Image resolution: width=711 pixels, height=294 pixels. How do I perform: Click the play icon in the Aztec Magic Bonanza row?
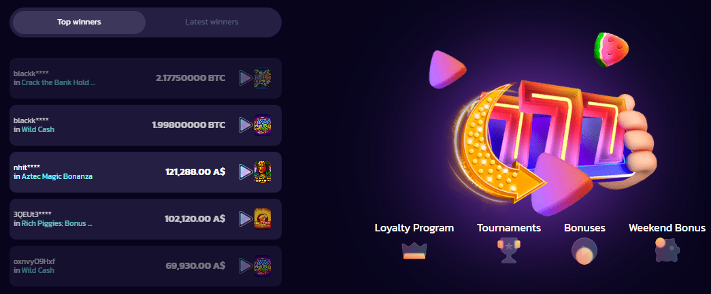(x=246, y=172)
